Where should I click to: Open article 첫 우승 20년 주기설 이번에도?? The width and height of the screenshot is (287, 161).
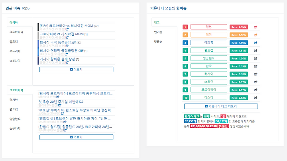point(61,102)
